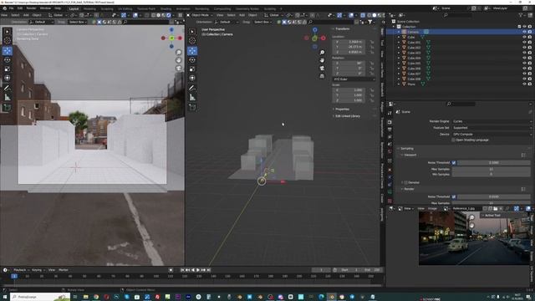Open image file folder icon in image editor
Image resolution: width=535 pixels, height=301 pixels.
coord(496,208)
